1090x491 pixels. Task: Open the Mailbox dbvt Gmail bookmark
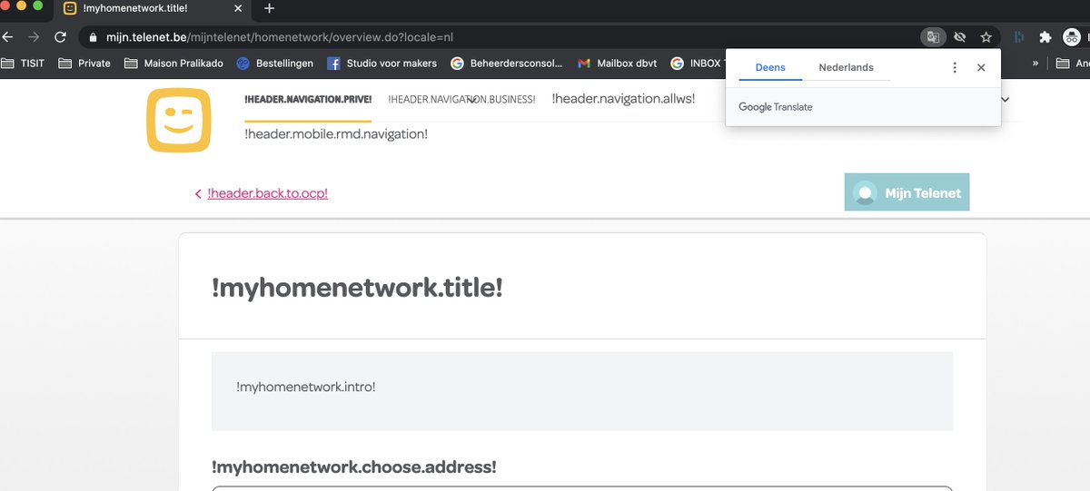[x=617, y=64]
